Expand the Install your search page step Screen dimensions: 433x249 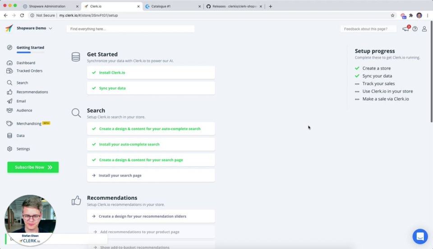(151, 175)
